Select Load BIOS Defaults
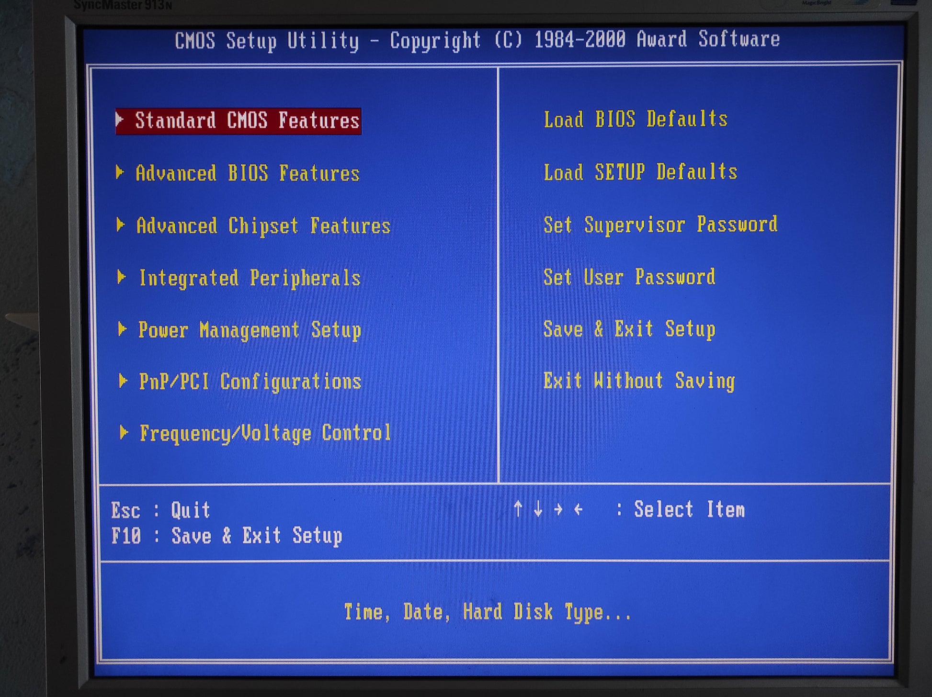932x697 pixels. coord(635,119)
